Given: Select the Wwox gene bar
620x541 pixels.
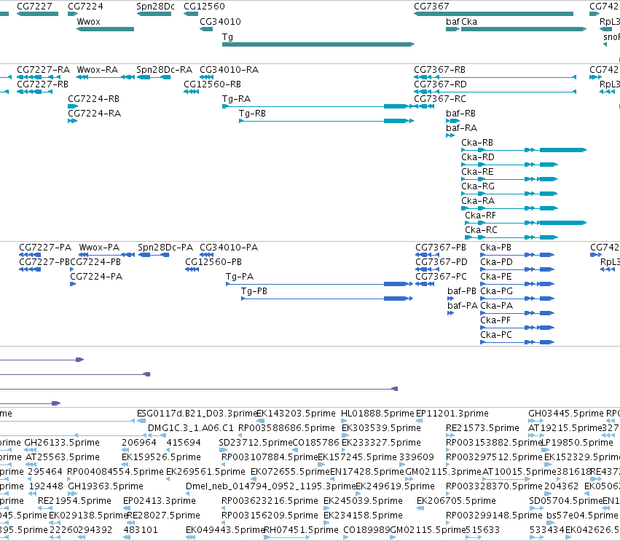Looking at the screenshot, I should pos(105,29).
